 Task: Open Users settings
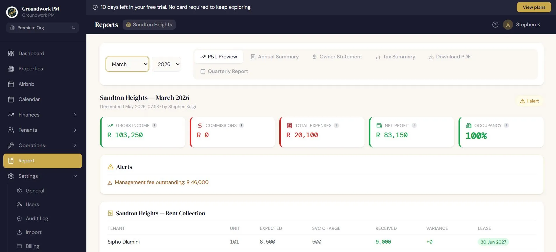tap(32, 204)
